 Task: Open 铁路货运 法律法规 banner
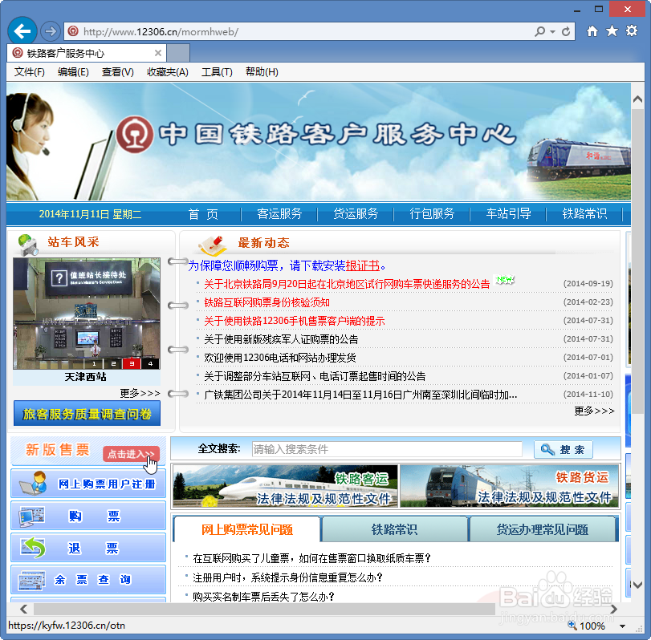[x=509, y=486]
